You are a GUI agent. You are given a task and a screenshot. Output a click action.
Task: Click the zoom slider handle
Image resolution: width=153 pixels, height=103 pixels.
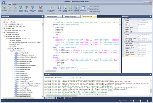(140, 101)
